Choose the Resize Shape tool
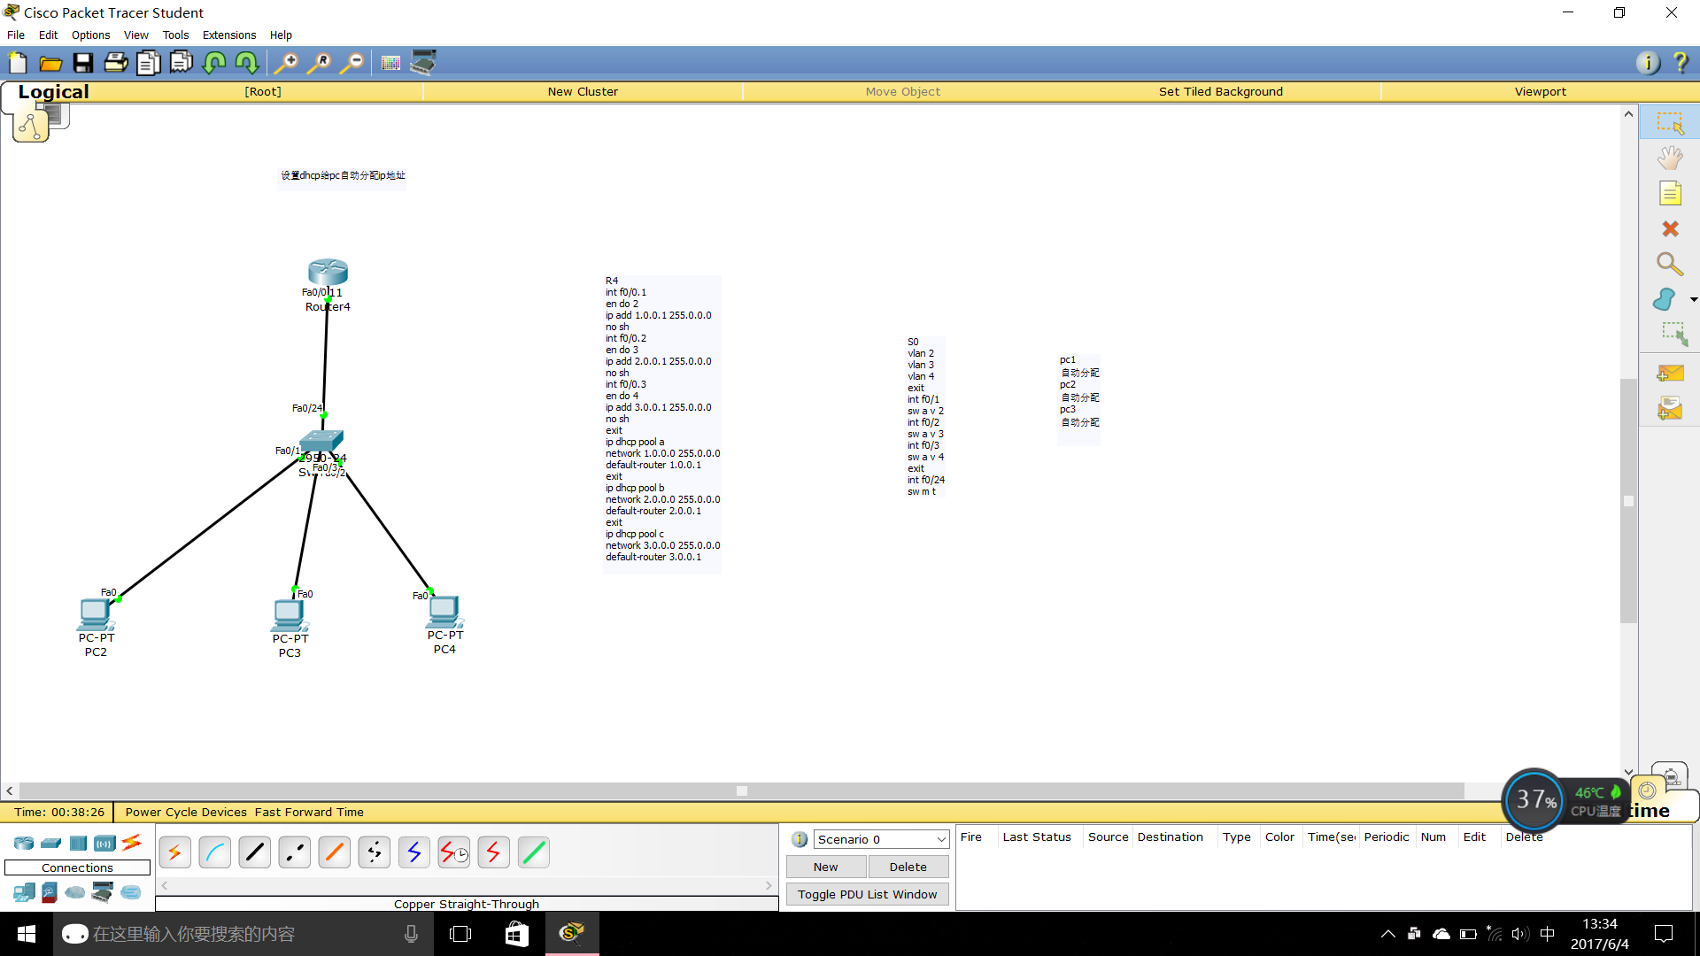The width and height of the screenshot is (1700, 956). point(1673,335)
